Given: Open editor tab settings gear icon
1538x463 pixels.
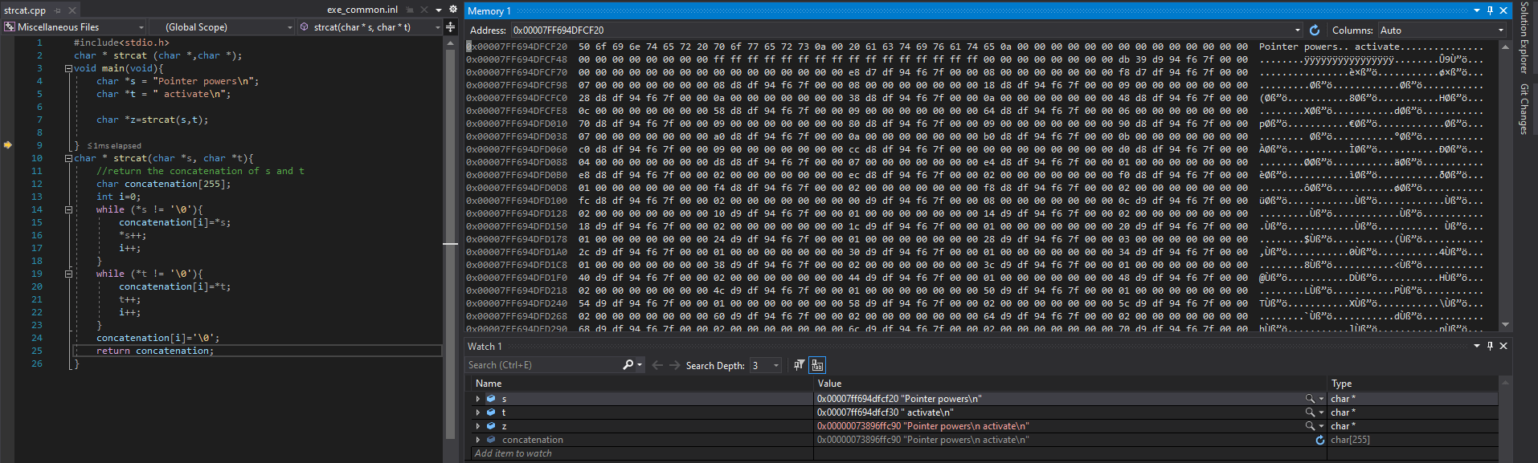Looking at the screenshot, I should click(x=452, y=10).
